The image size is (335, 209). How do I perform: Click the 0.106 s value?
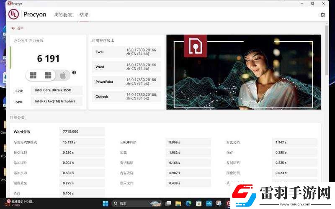coord(82,193)
